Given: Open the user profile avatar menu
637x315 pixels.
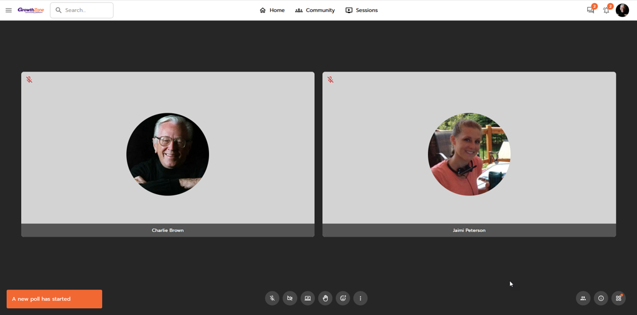Looking at the screenshot, I should (x=622, y=11).
